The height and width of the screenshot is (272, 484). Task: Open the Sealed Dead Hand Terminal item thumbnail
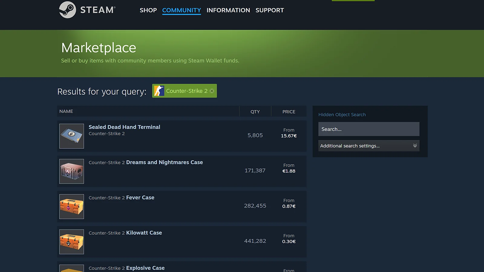(71, 136)
